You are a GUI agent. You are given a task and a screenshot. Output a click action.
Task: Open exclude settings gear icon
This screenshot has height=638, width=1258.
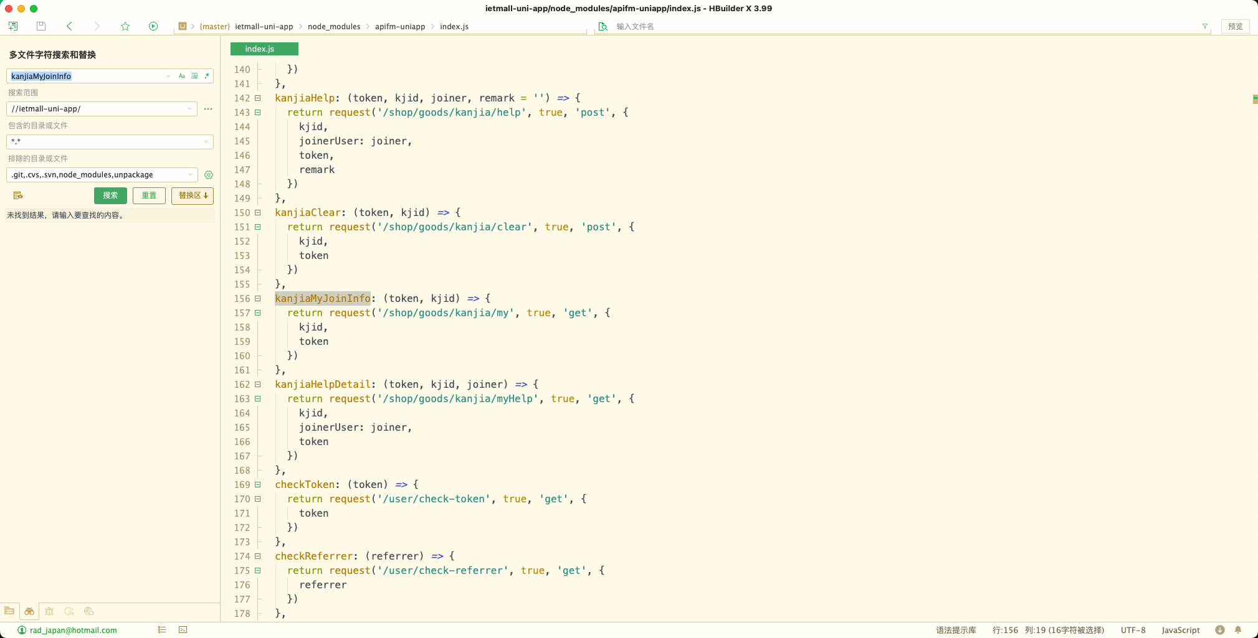(x=209, y=175)
